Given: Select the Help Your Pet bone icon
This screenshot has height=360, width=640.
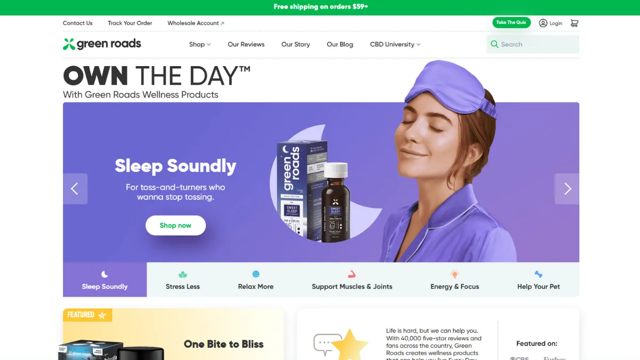Looking at the screenshot, I should (x=539, y=274).
